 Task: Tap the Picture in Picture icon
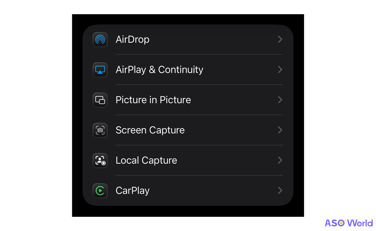[100, 100]
